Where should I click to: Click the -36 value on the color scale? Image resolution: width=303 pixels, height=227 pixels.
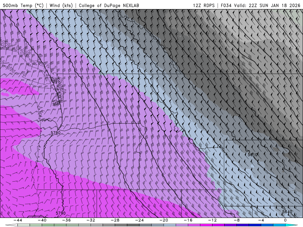tap(67, 220)
